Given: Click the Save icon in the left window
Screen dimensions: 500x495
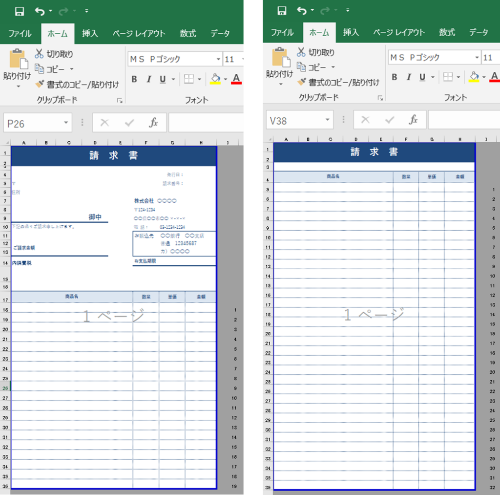Looking at the screenshot, I should (20, 12).
